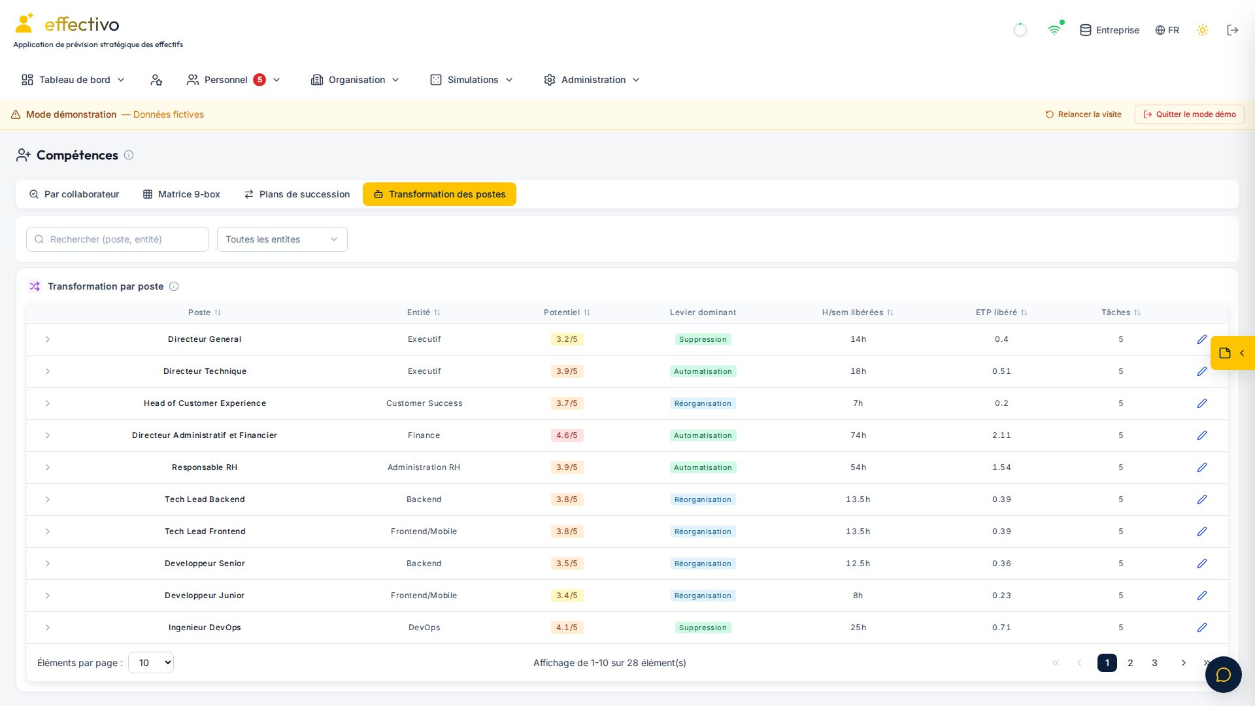Screen dimensions: 1255x706
Task: Edit Directeur Administratif et Financier row
Action: 1201,435
